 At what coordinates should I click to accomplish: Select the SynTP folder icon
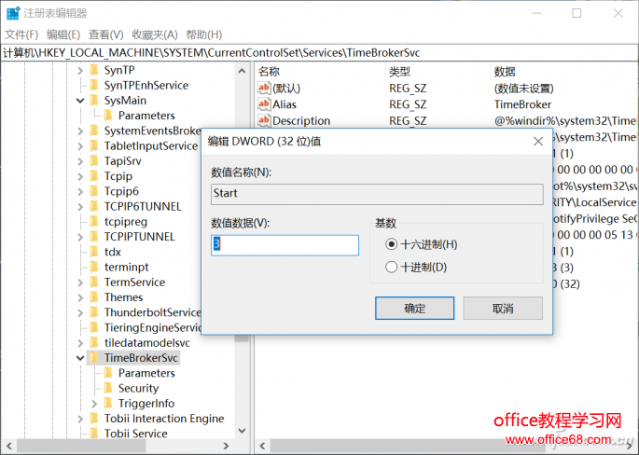tap(94, 70)
